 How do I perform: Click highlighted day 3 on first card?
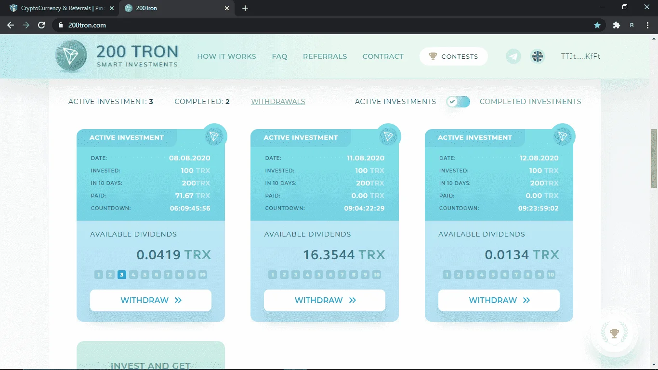(122, 275)
